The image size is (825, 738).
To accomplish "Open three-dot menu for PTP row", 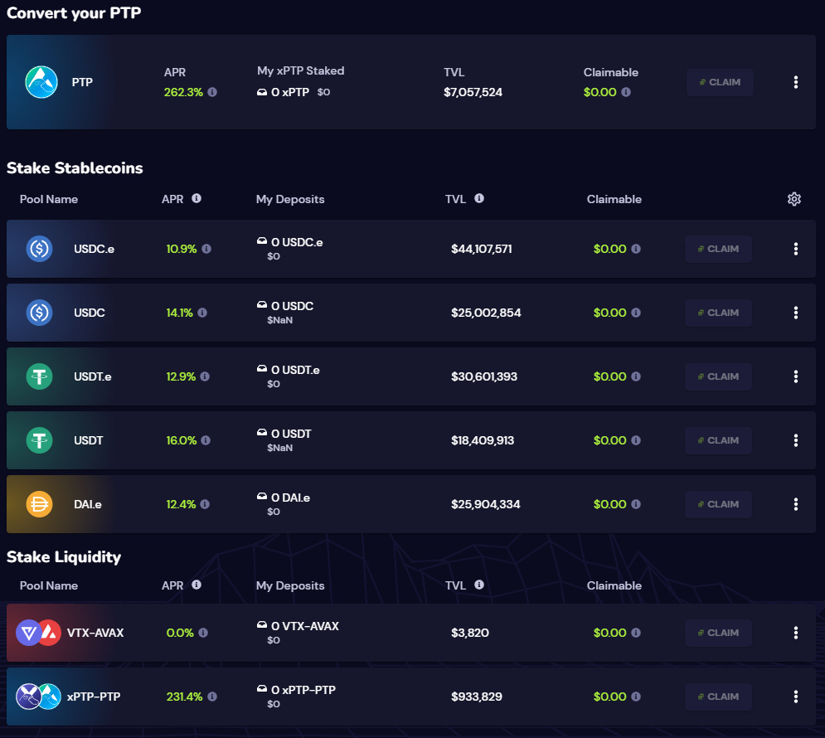I will [795, 82].
